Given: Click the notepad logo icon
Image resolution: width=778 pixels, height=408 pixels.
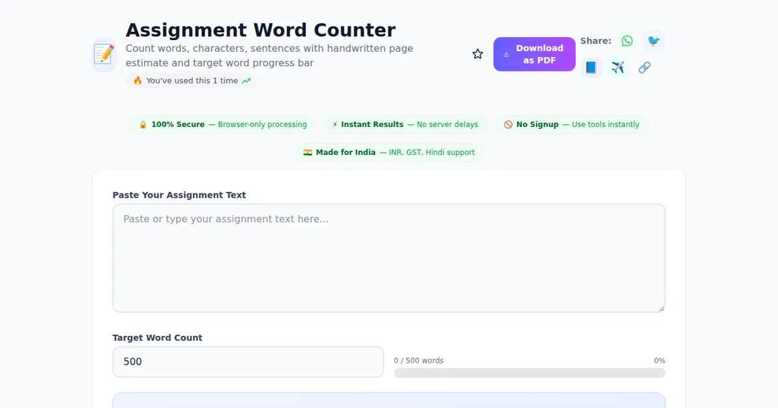Looking at the screenshot, I should pyautogui.click(x=104, y=54).
